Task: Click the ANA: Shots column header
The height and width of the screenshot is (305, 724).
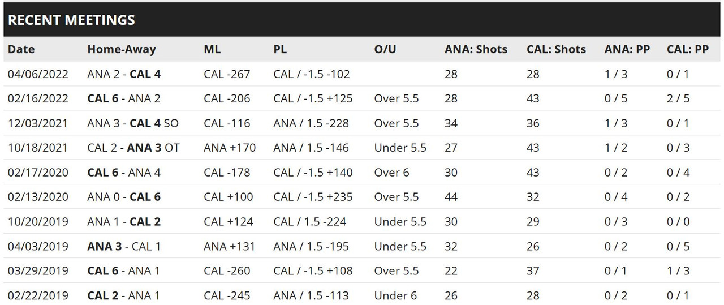Action: click(x=476, y=49)
